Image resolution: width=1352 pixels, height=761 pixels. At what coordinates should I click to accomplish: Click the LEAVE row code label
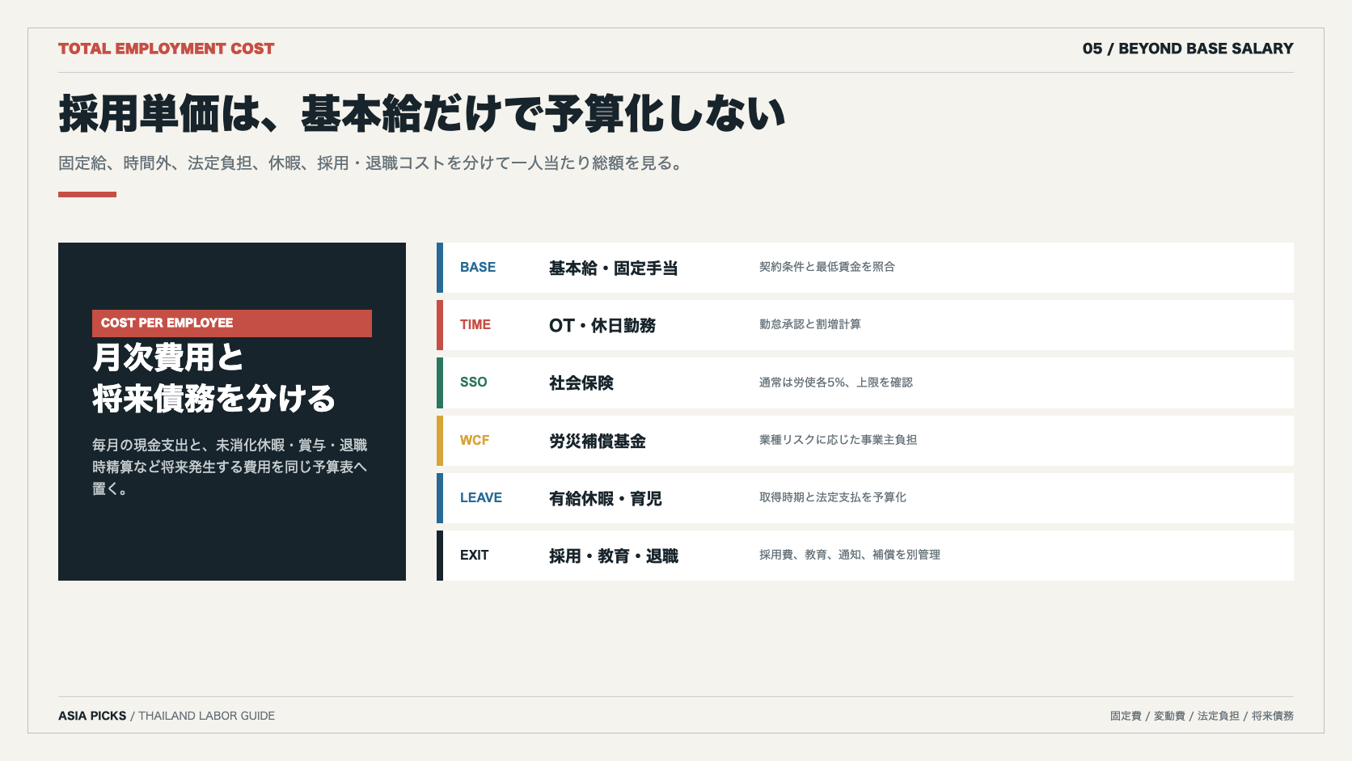pos(481,498)
